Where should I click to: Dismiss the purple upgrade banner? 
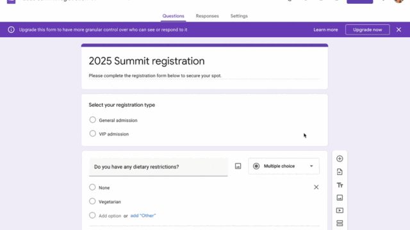point(398,30)
